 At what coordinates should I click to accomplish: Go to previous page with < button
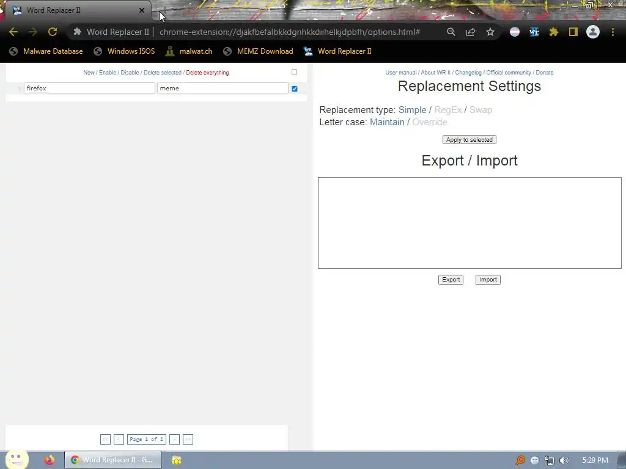[119, 439]
